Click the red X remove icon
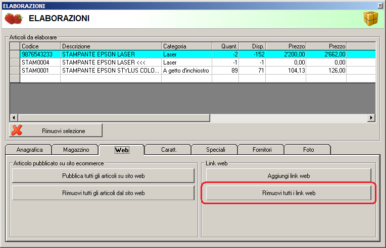This screenshot has width=386, height=248. click(17, 131)
